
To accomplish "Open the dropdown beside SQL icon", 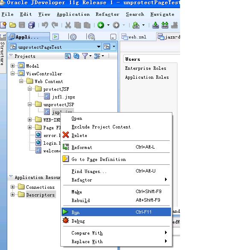I will coord(143,25).
